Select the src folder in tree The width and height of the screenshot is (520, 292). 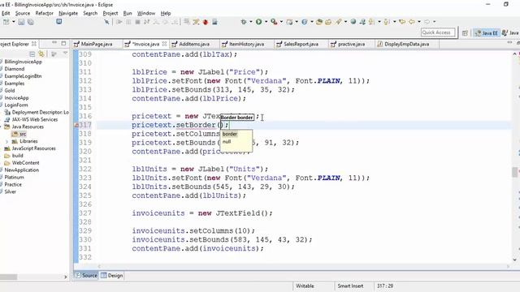(x=23, y=134)
